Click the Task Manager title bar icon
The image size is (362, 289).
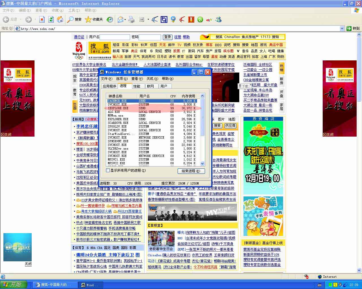[102, 72]
